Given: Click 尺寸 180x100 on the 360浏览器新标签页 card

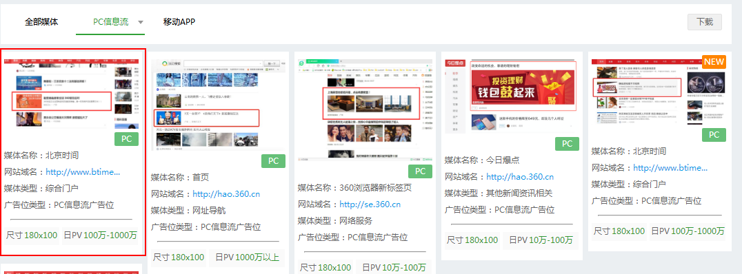Looking at the screenshot, I should click(325, 267).
